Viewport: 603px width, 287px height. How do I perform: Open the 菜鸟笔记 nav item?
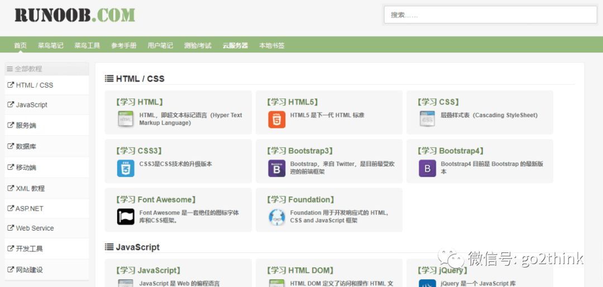pos(50,45)
